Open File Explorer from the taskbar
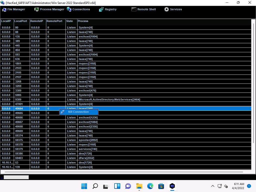The height and width of the screenshot is (192, 256). coord(139,186)
